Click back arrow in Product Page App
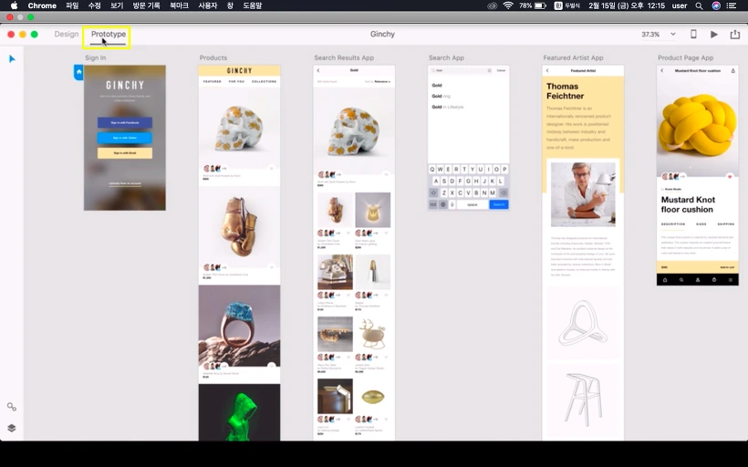The width and height of the screenshot is (748, 467). pyautogui.click(x=661, y=70)
